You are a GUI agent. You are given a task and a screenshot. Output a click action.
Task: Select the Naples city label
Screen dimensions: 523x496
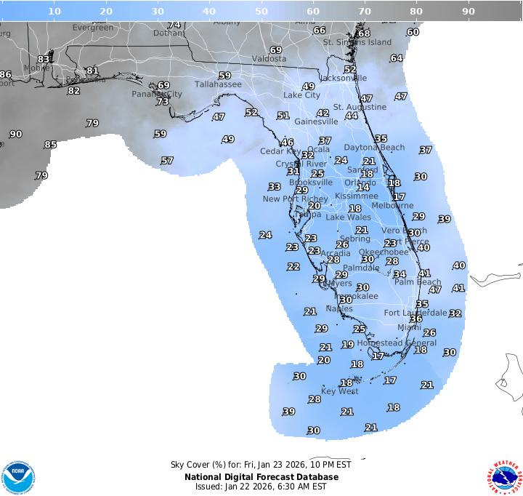(339, 309)
